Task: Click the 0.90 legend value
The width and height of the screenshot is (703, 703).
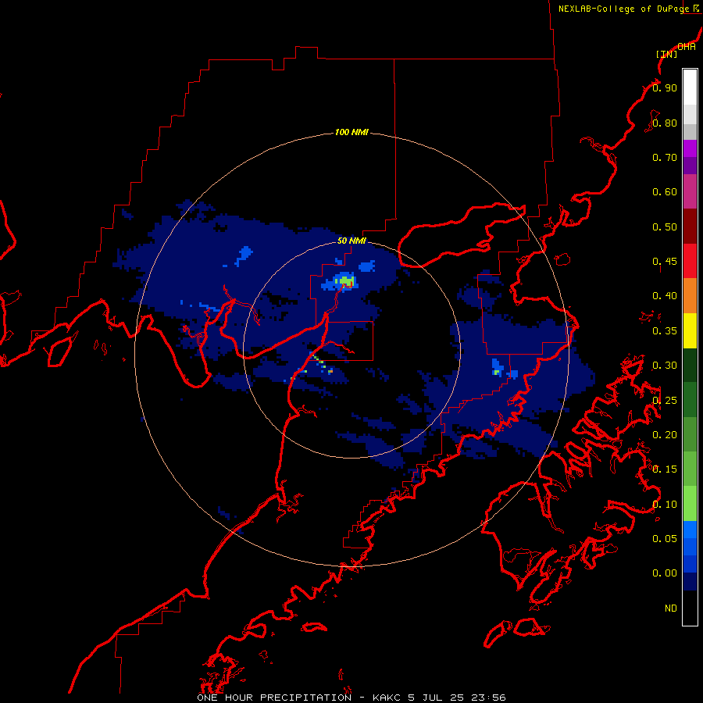Action: [x=665, y=87]
